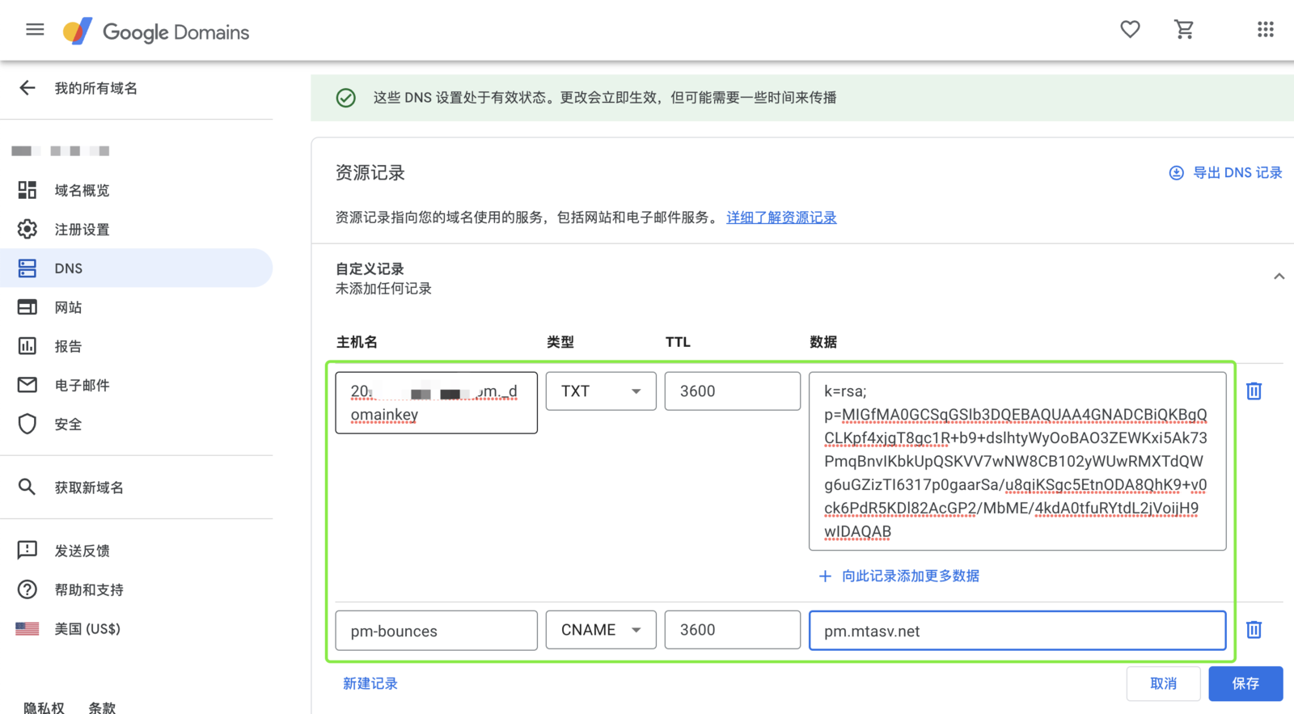Screen dimensions: 1294x714
Task: Open the hamburger main menu
Action: point(35,30)
